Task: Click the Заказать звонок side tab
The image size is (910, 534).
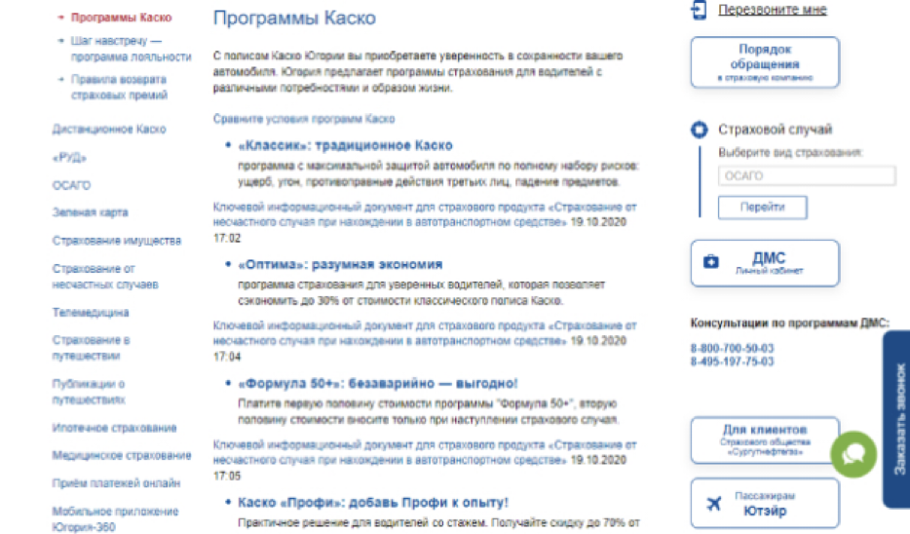Action: click(x=898, y=419)
